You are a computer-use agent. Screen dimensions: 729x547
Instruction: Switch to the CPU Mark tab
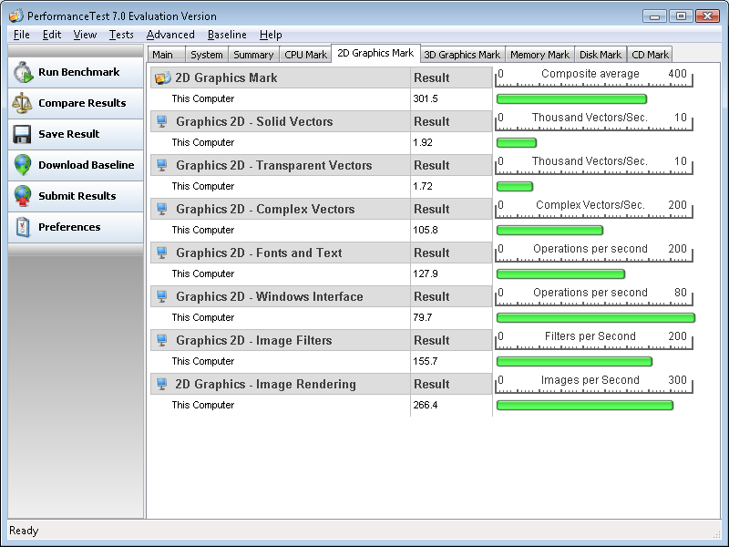pos(305,55)
